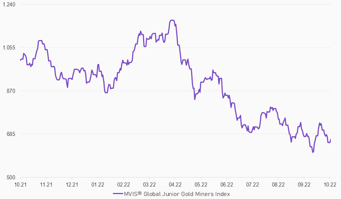Select the 870 y-axis value
The width and height of the screenshot is (341, 199).
(x=11, y=91)
